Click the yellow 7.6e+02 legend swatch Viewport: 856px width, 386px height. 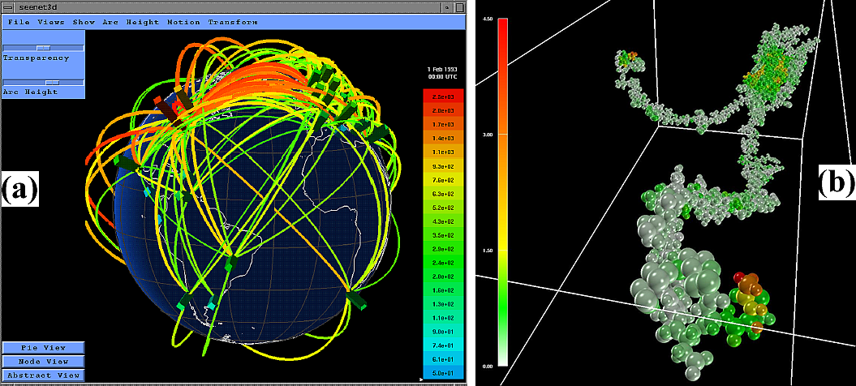pos(442,181)
